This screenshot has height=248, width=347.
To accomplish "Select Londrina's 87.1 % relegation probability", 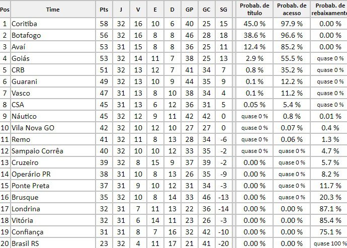I will pyautogui.click(x=330, y=209).
